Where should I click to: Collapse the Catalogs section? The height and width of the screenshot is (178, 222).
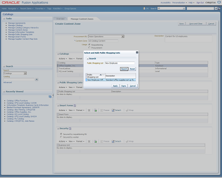coord(58,54)
